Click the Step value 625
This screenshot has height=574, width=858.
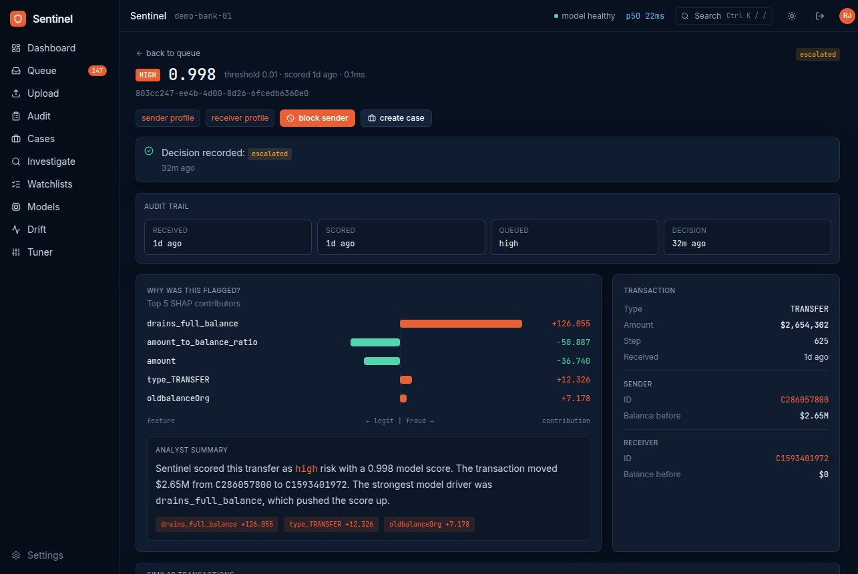821,341
